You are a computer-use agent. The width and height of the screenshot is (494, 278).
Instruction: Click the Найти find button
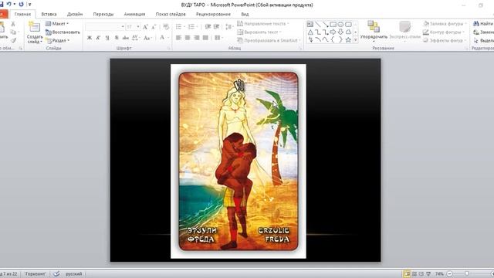click(x=483, y=24)
